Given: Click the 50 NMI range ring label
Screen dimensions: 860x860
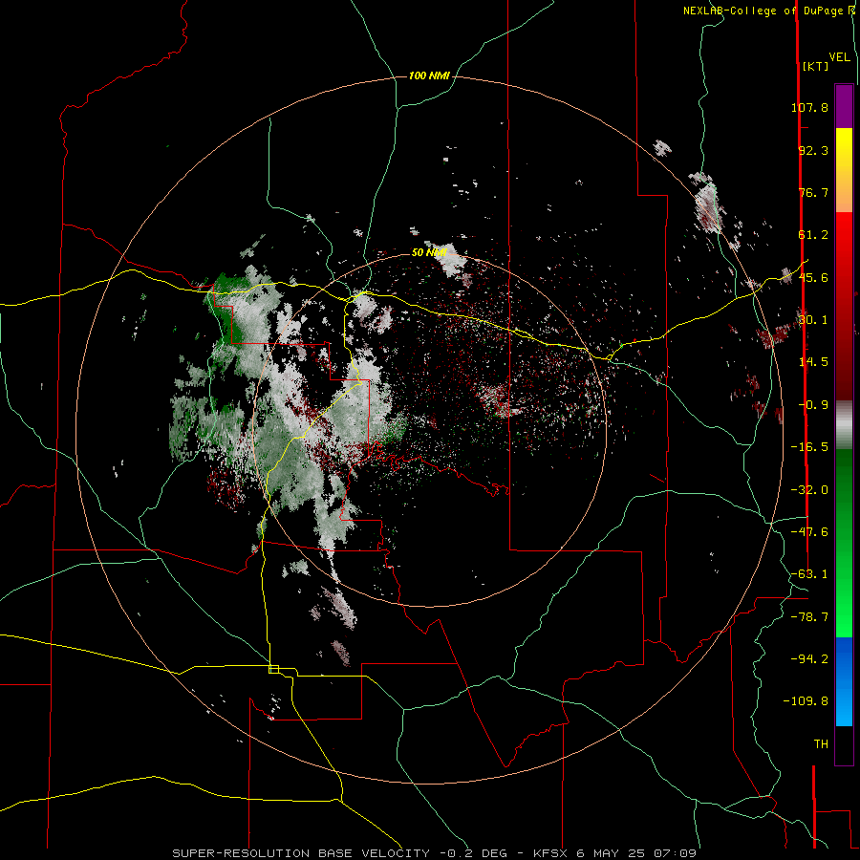Looking at the screenshot, I should [429, 252].
